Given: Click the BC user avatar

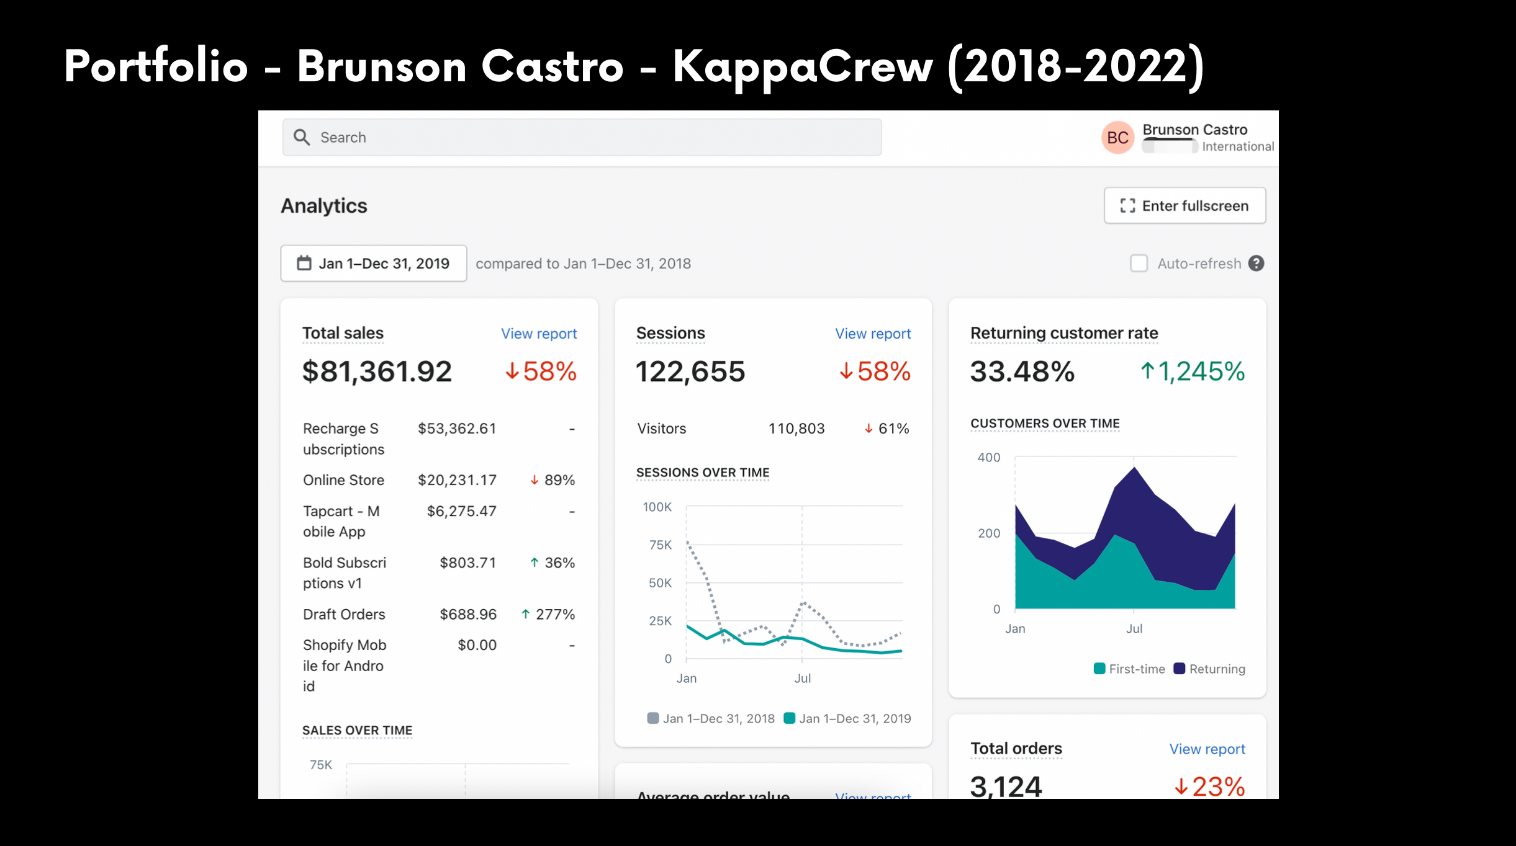Looking at the screenshot, I should 1117,138.
